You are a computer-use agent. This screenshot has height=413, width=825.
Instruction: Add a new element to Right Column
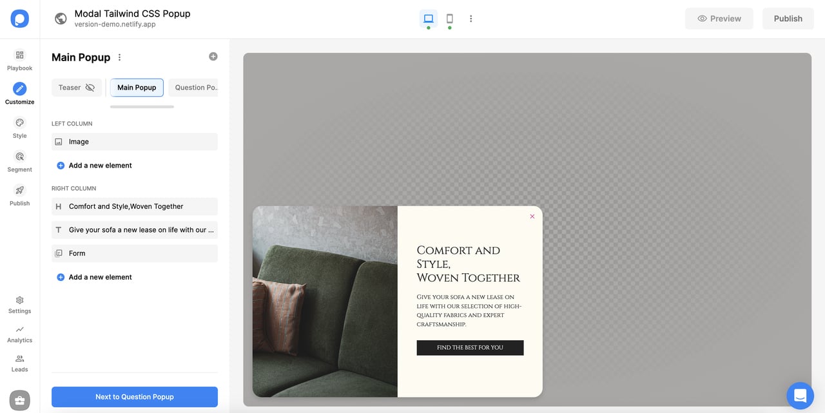94,277
